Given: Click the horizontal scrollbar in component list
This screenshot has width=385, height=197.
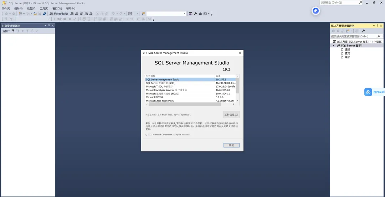Looking at the screenshot, I should [x=185, y=104].
